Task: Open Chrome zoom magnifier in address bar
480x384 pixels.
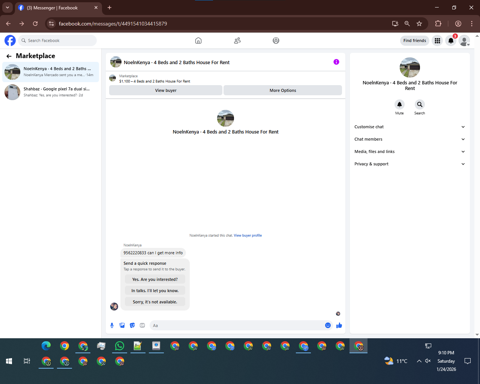Action: (407, 24)
